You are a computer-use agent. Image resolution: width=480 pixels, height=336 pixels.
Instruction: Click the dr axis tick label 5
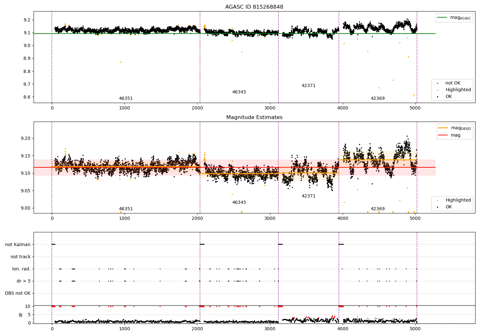29,315
